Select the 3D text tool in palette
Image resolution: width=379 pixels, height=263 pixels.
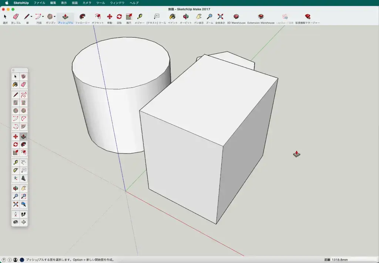pos(23,178)
